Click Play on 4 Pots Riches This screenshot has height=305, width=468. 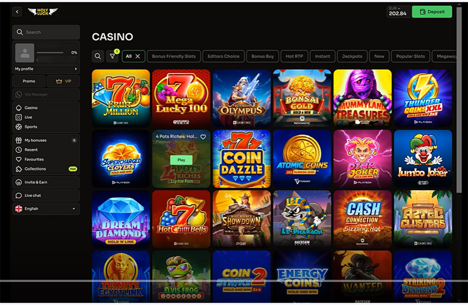pos(181,160)
